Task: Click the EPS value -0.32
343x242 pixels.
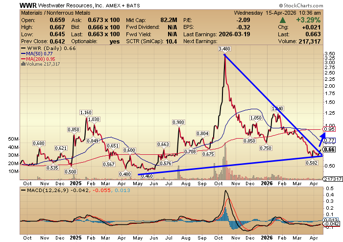Action: click(x=243, y=27)
